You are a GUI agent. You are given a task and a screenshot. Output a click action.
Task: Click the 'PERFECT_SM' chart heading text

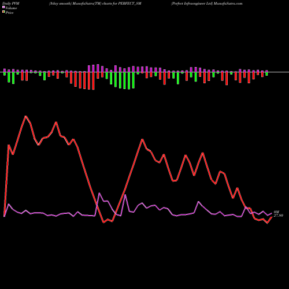click(130, 3)
